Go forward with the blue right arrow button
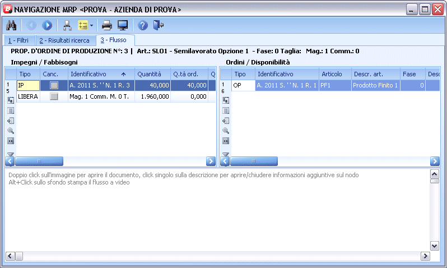Viewport: 447px width, 268px height. coord(47,25)
